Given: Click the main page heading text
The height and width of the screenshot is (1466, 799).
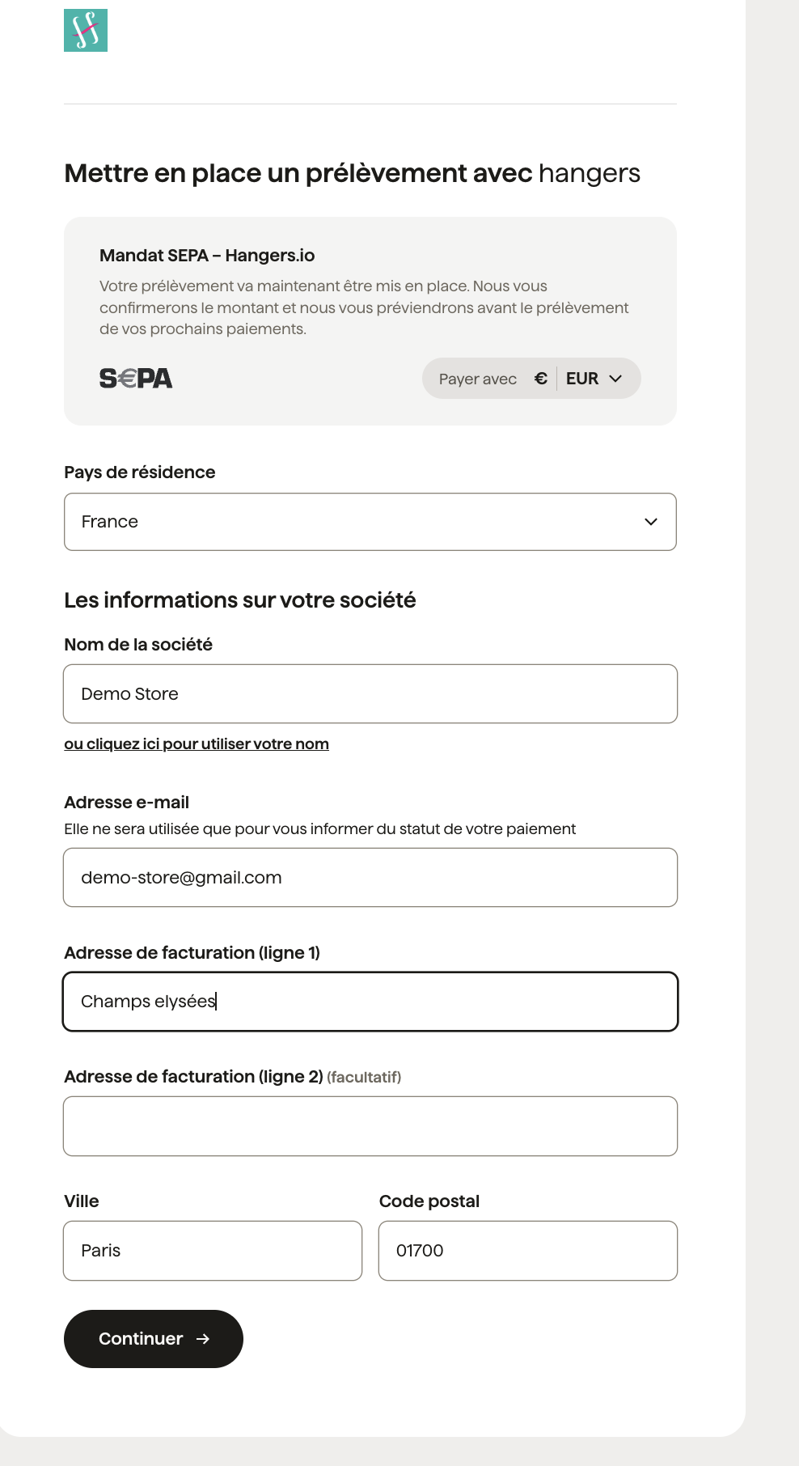Looking at the screenshot, I should point(352,173).
